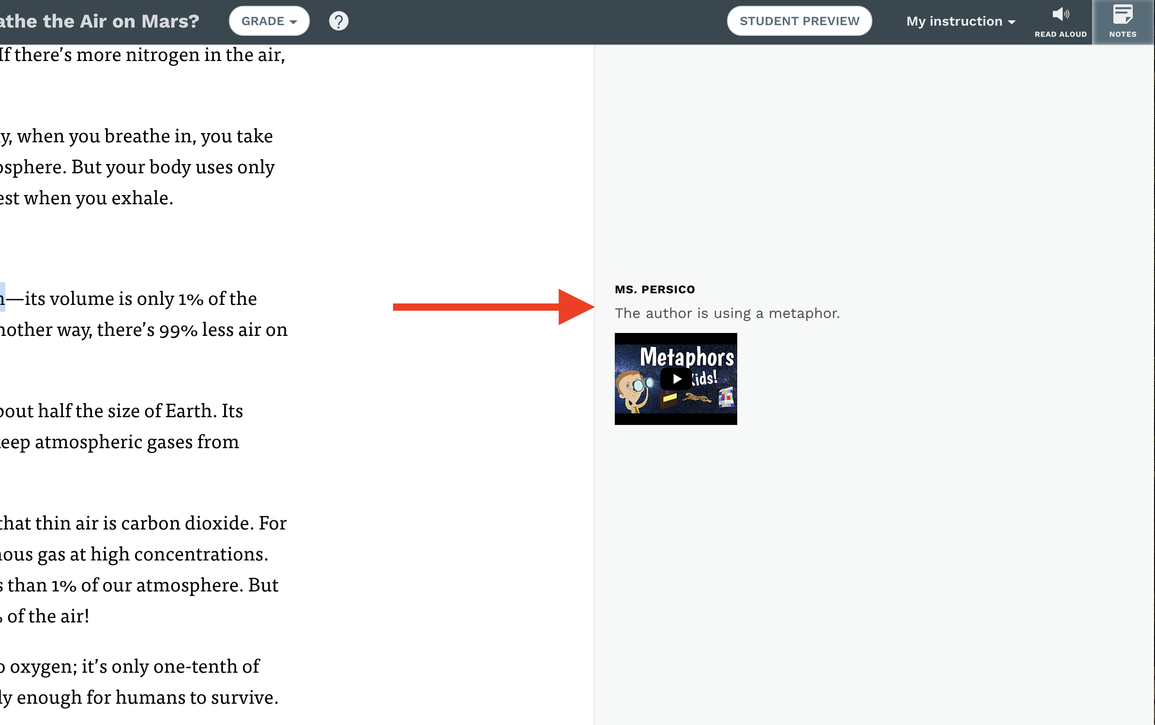The width and height of the screenshot is (1155, 725).
Task: Click the article title 'Air on Mars?'
Action: coord(139,21)
